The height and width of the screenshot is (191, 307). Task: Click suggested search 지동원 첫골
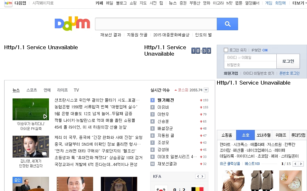coord(137,35)
